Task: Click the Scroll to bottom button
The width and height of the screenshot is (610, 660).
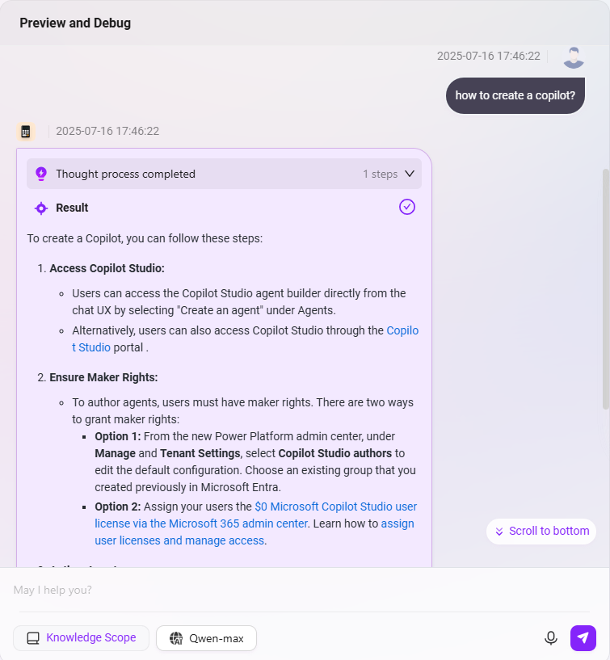Action: click(541, 532)
